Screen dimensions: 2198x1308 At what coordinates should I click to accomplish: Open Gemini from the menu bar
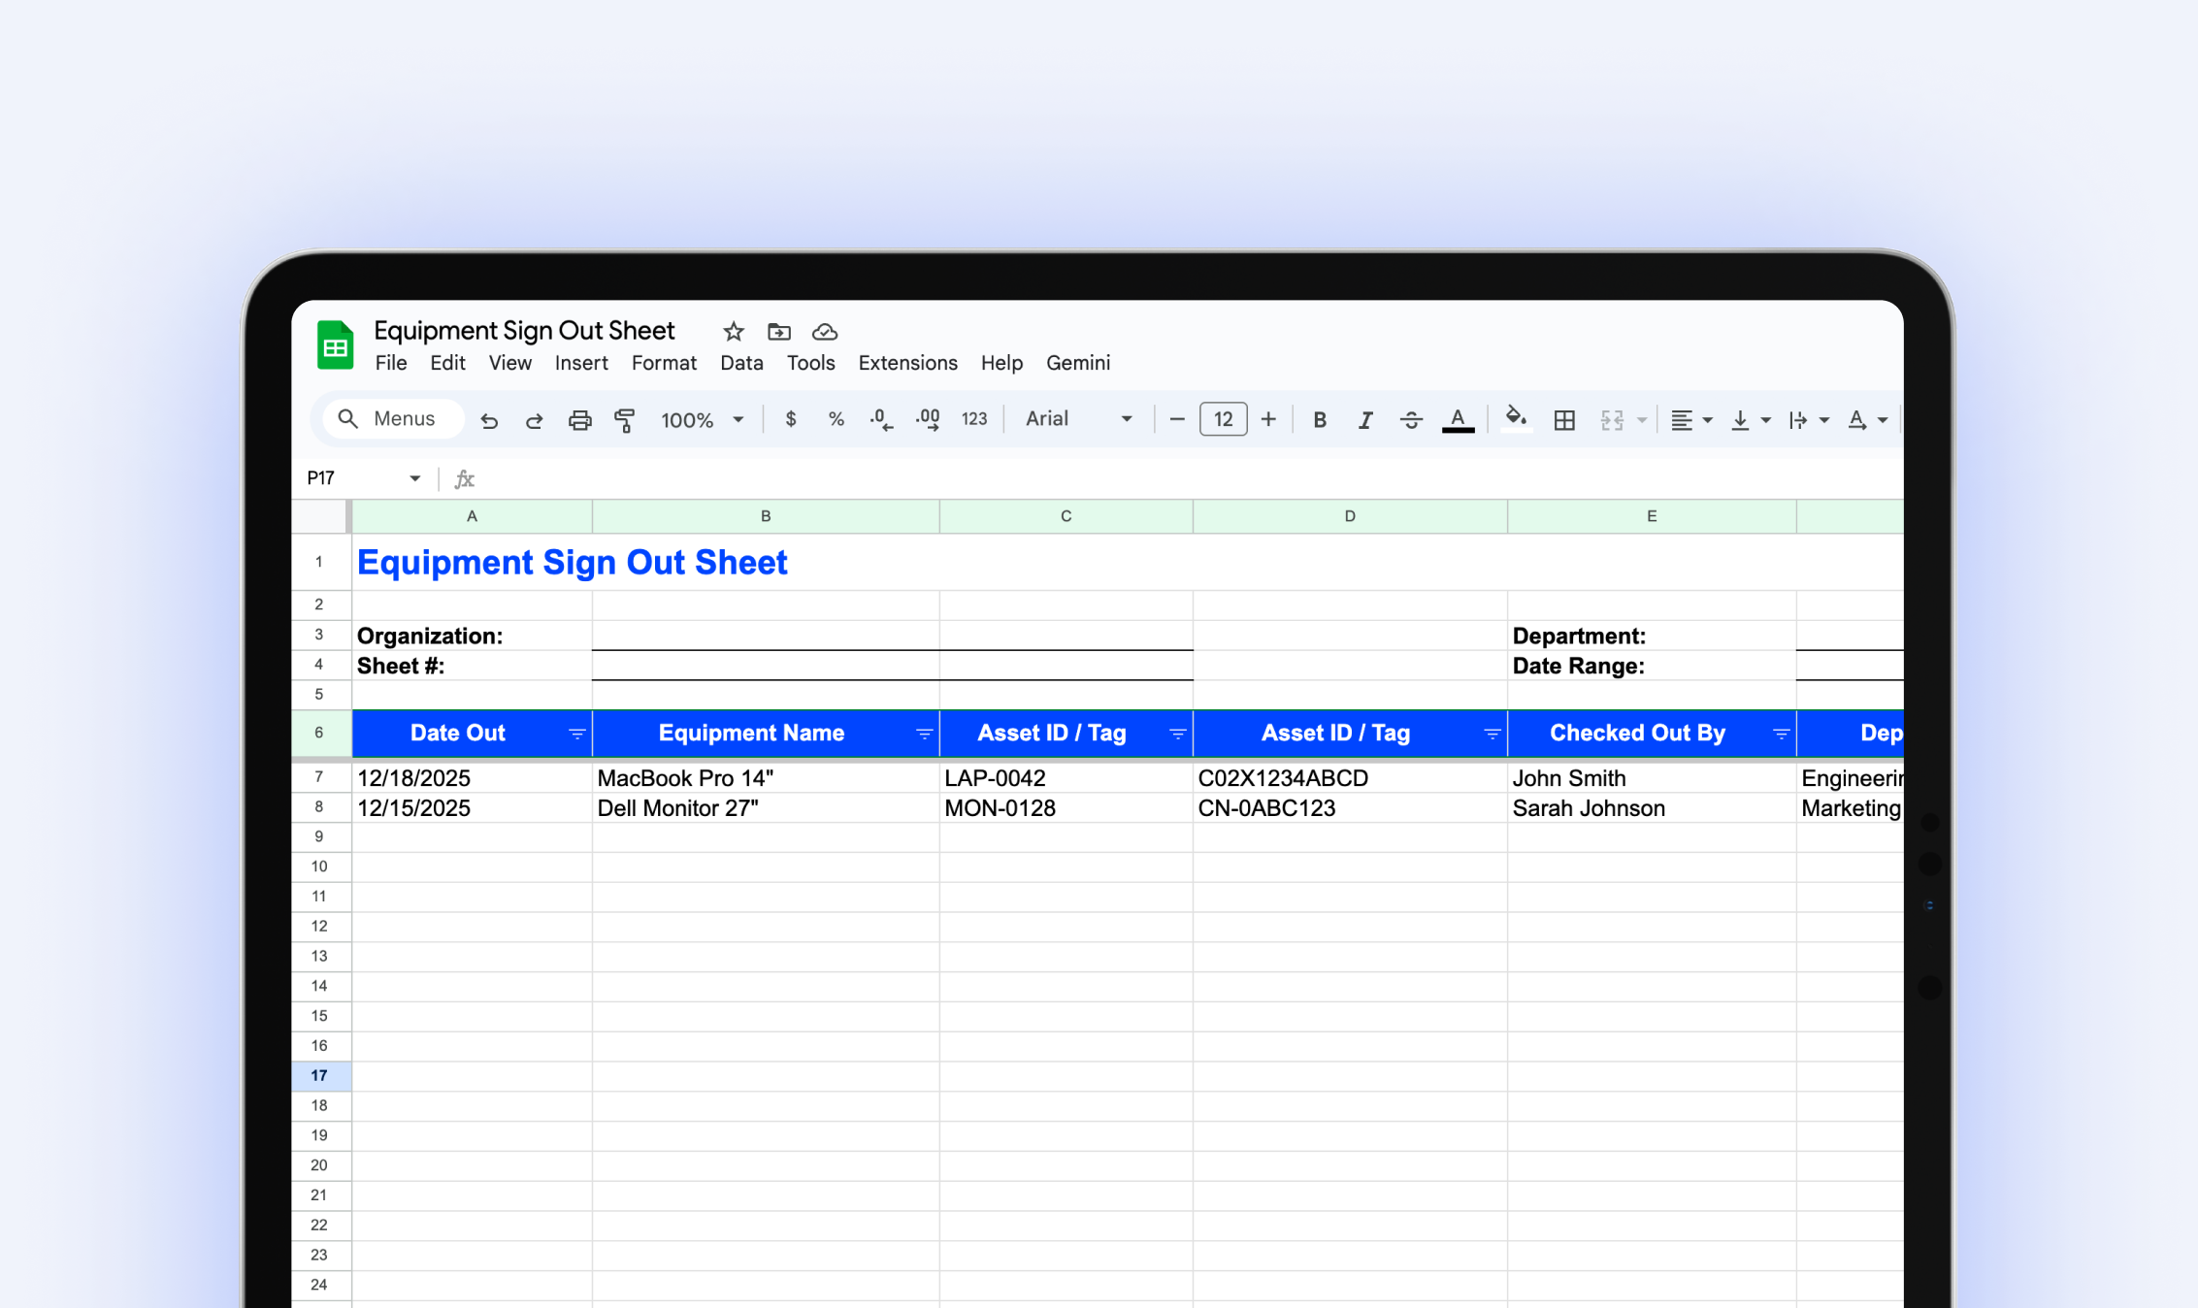pos(1078,363)
